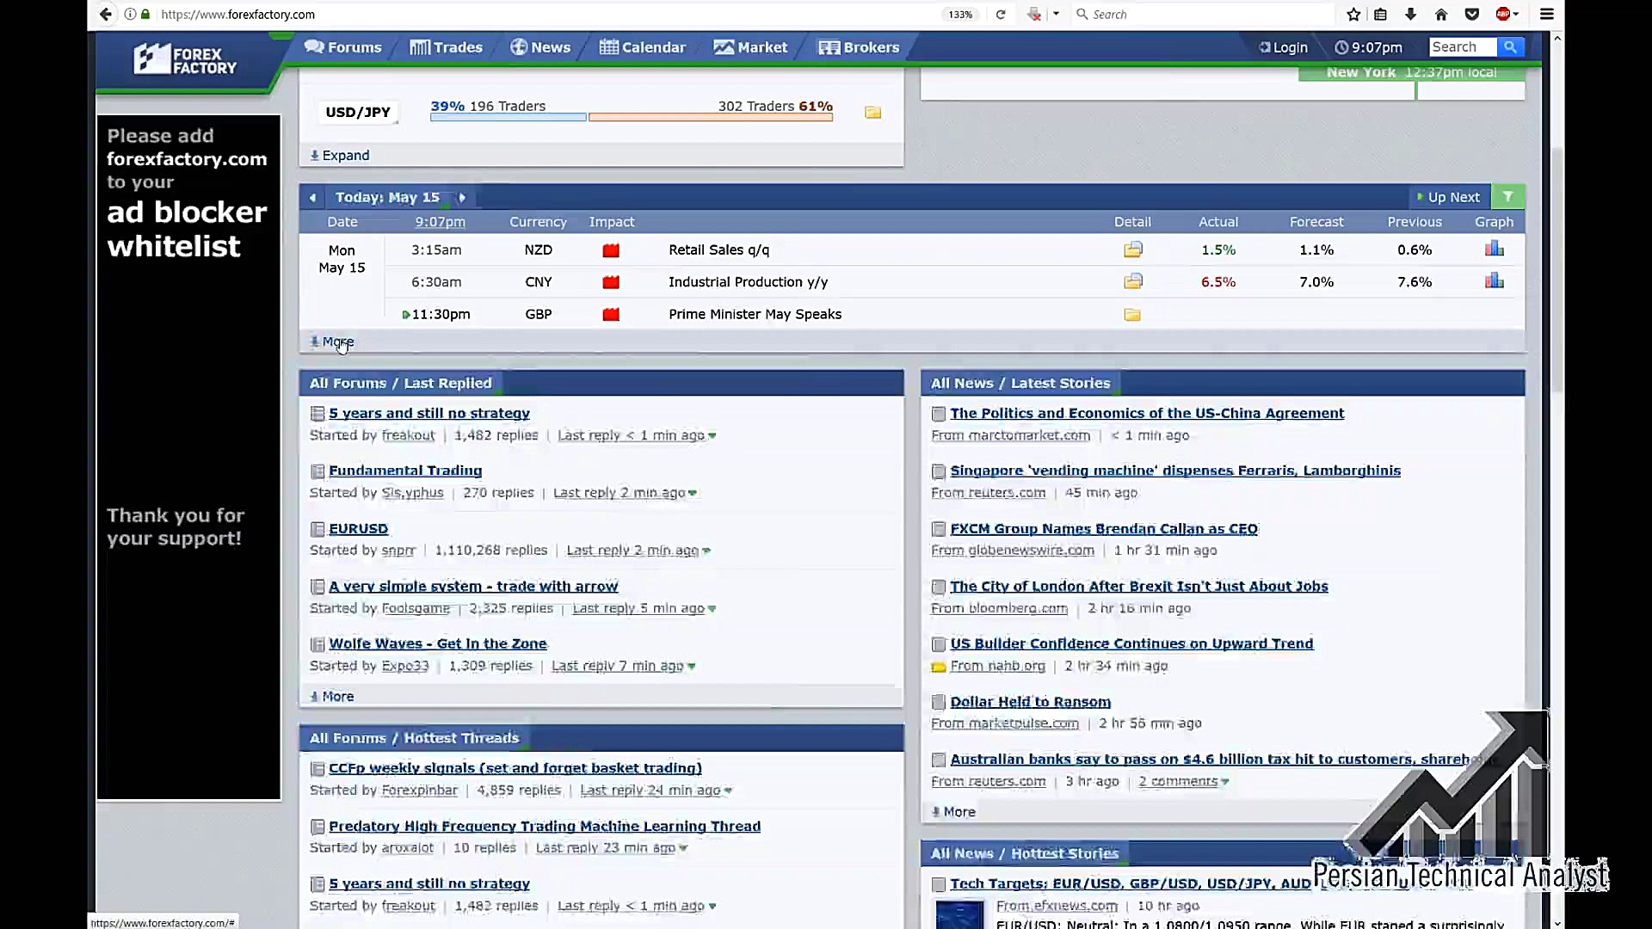Click the calendar filter funnel icon
Viewport: 1652px width, 929px height.
point(1507,197)
